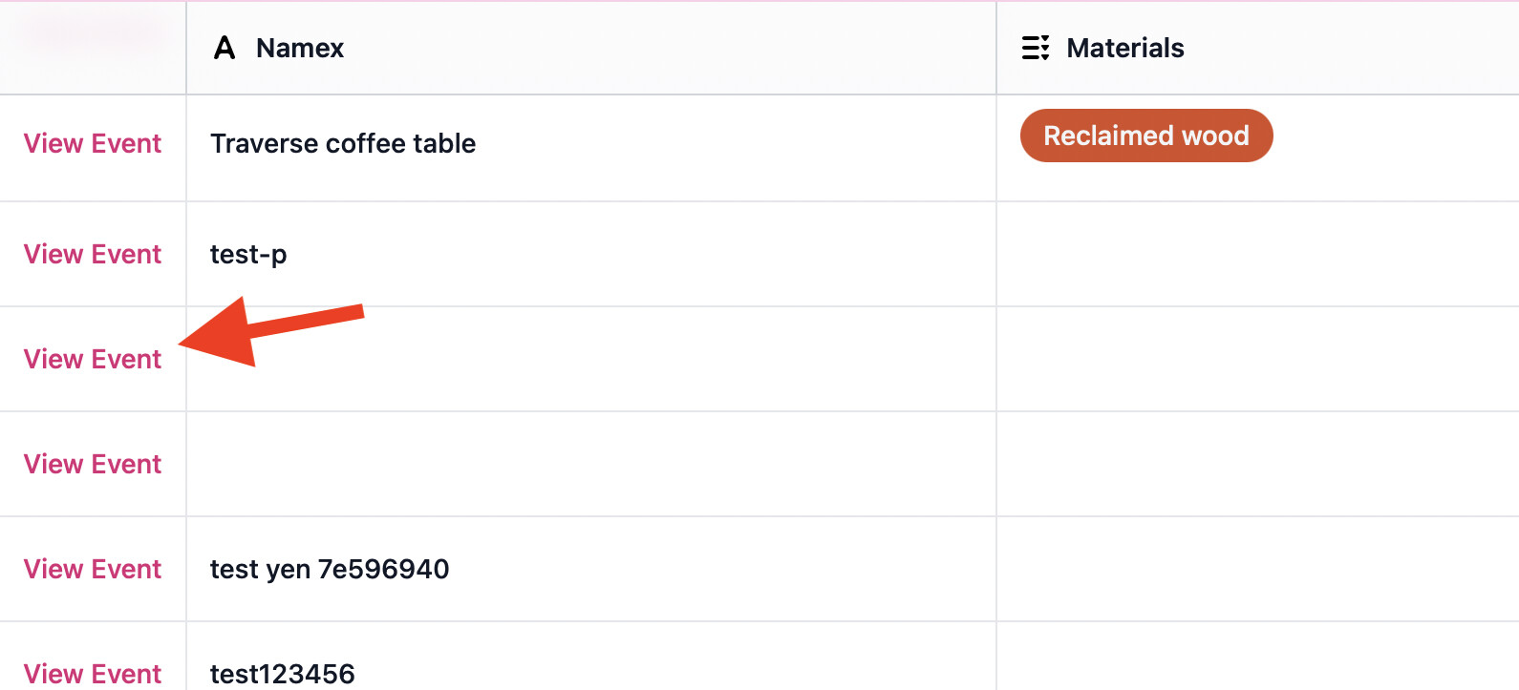Click View Event link the red arrow indicates
Image resolution: width=1519 pixels, height=690 pixels.
point(93,359)
